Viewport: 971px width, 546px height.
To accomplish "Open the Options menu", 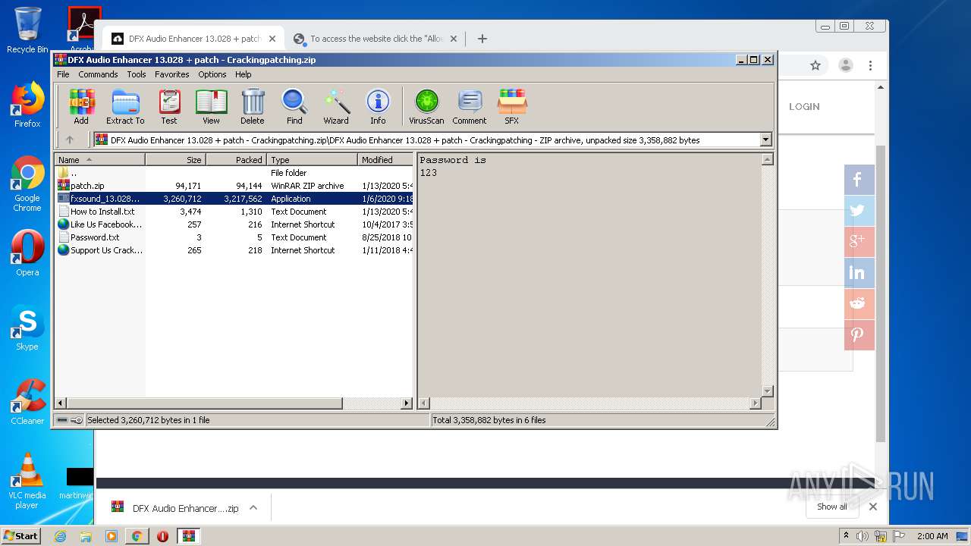I will pos(212,74).
